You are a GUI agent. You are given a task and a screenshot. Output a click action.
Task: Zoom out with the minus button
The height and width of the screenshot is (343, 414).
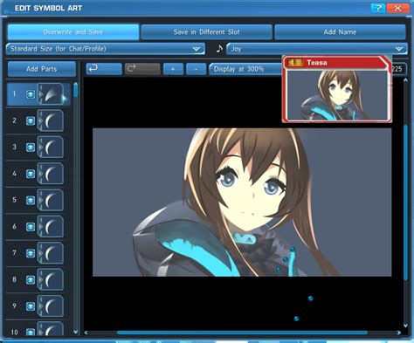pos(196,69)
